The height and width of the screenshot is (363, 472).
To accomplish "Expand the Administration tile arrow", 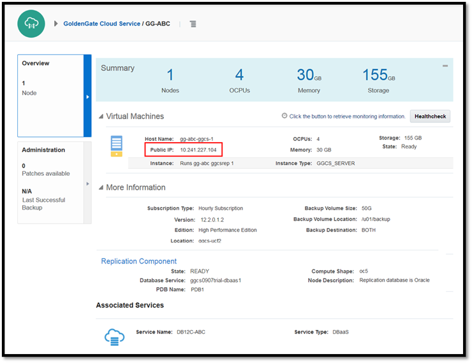I will pyautogui.click(x=88, y=184).
